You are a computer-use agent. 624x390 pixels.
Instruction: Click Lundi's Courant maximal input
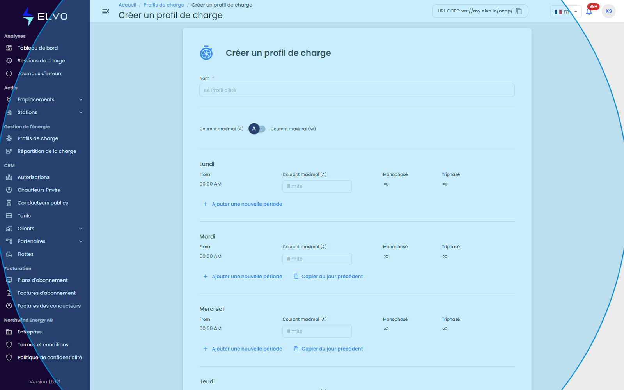point(317,186)
